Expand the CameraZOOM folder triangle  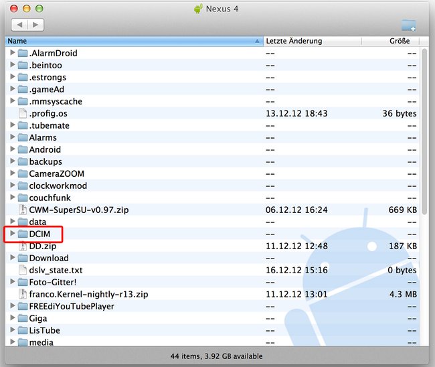pyautogui.click(x=12, y=173)
